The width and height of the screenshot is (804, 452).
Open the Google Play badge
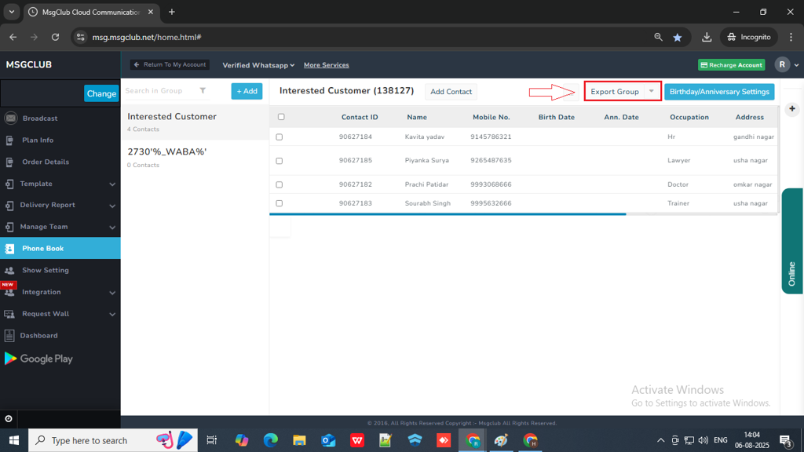tap(39, 359)
